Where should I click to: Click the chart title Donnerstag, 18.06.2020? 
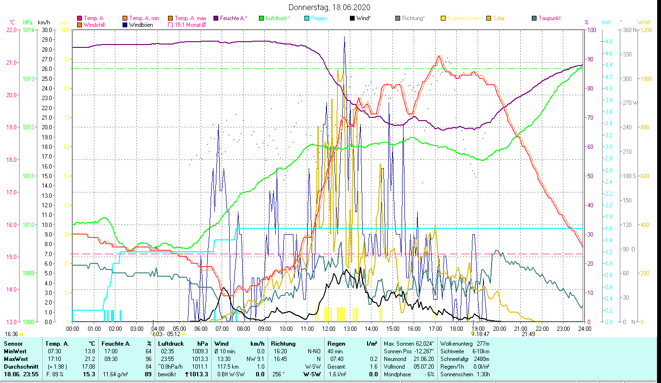coord(330,8)
